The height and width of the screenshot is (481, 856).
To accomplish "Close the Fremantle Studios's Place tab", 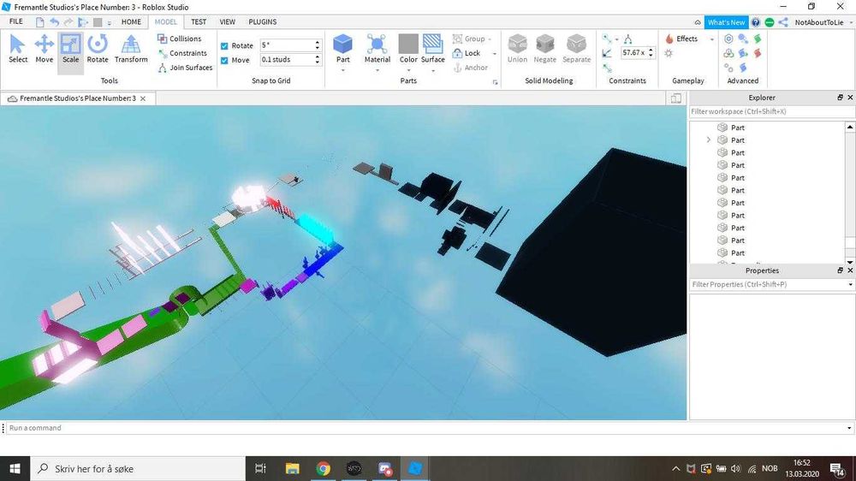I will [143, 98].
